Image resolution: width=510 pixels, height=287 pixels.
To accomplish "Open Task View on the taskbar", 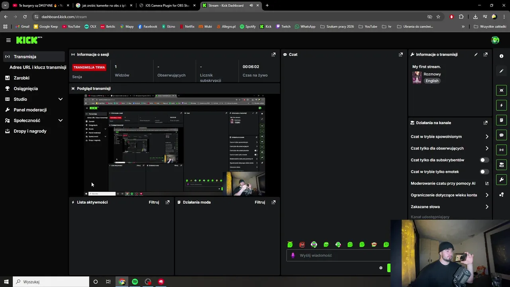I will click(x=108, y=282).
